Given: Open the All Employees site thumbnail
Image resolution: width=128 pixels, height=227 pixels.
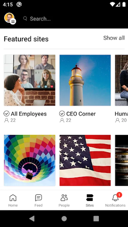Looking at the screenshot, I should (x=30, y=80).
